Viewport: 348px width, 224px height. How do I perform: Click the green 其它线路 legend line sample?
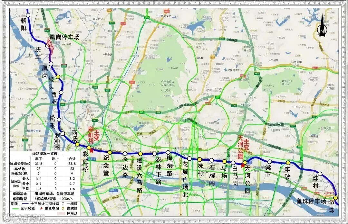tap(15, 209)
